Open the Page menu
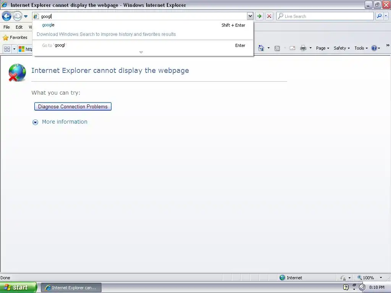Viewport: 391px width, 293px height. click(x=323, y=48)
